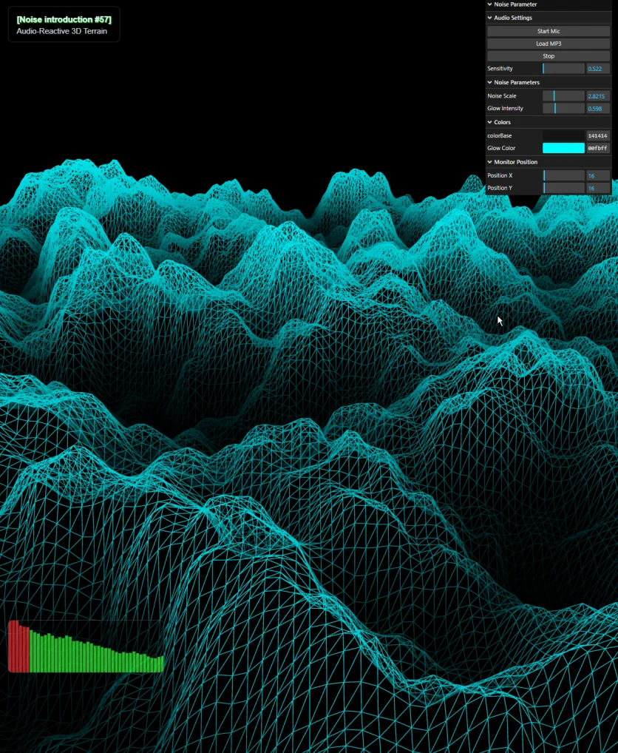Click the Position Y slider
Viewport: 618px width, 753px height.
coord(563,188)
